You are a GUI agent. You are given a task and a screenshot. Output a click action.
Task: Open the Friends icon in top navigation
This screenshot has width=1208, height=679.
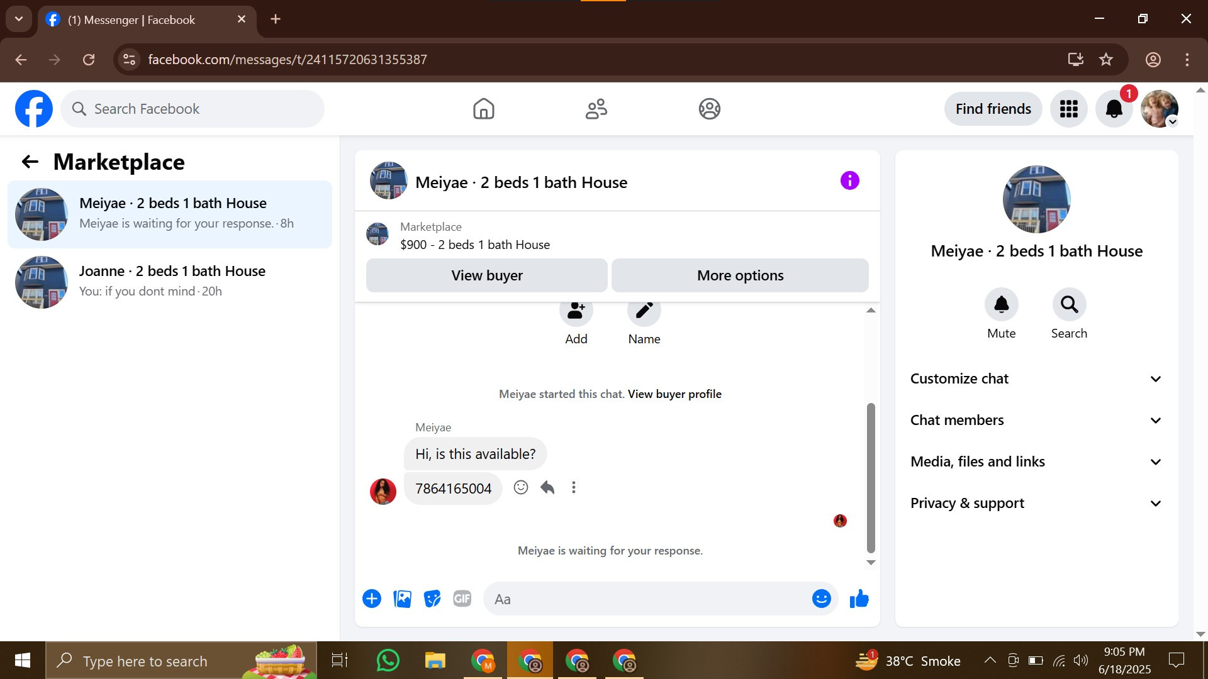coord(596,109)
